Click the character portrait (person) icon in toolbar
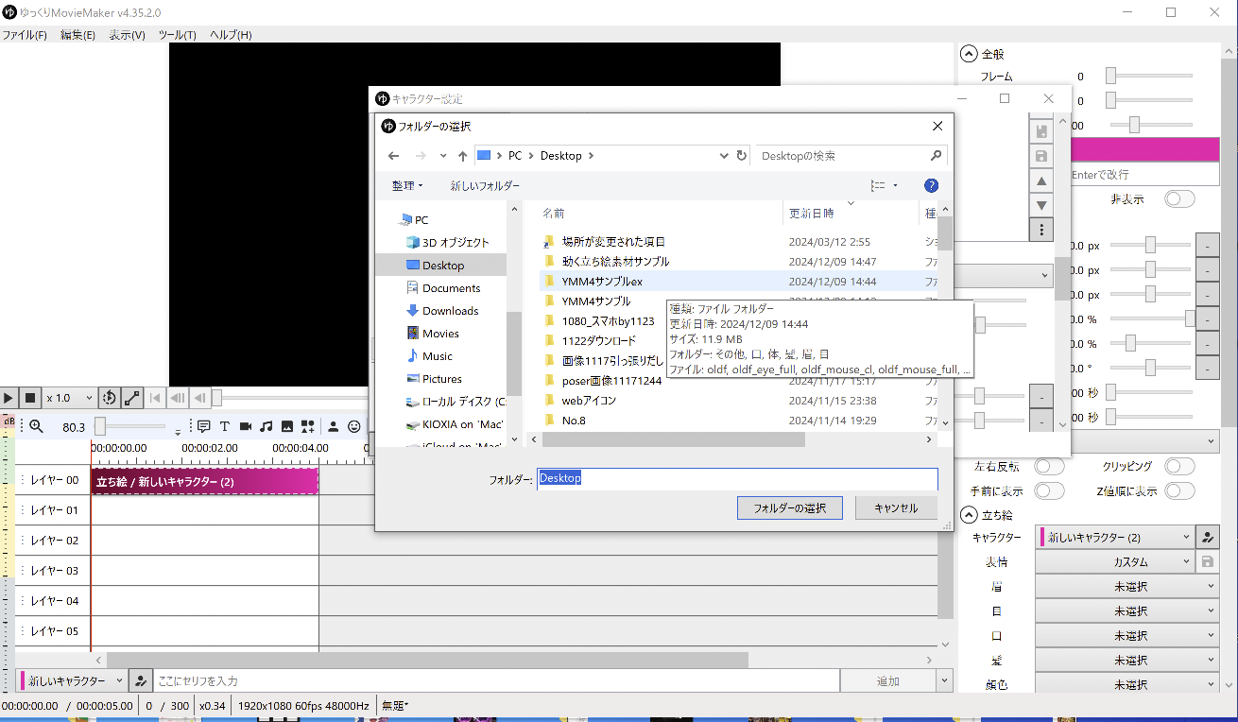This screenshot has height=722, width=1238. (x=334, y=426)
